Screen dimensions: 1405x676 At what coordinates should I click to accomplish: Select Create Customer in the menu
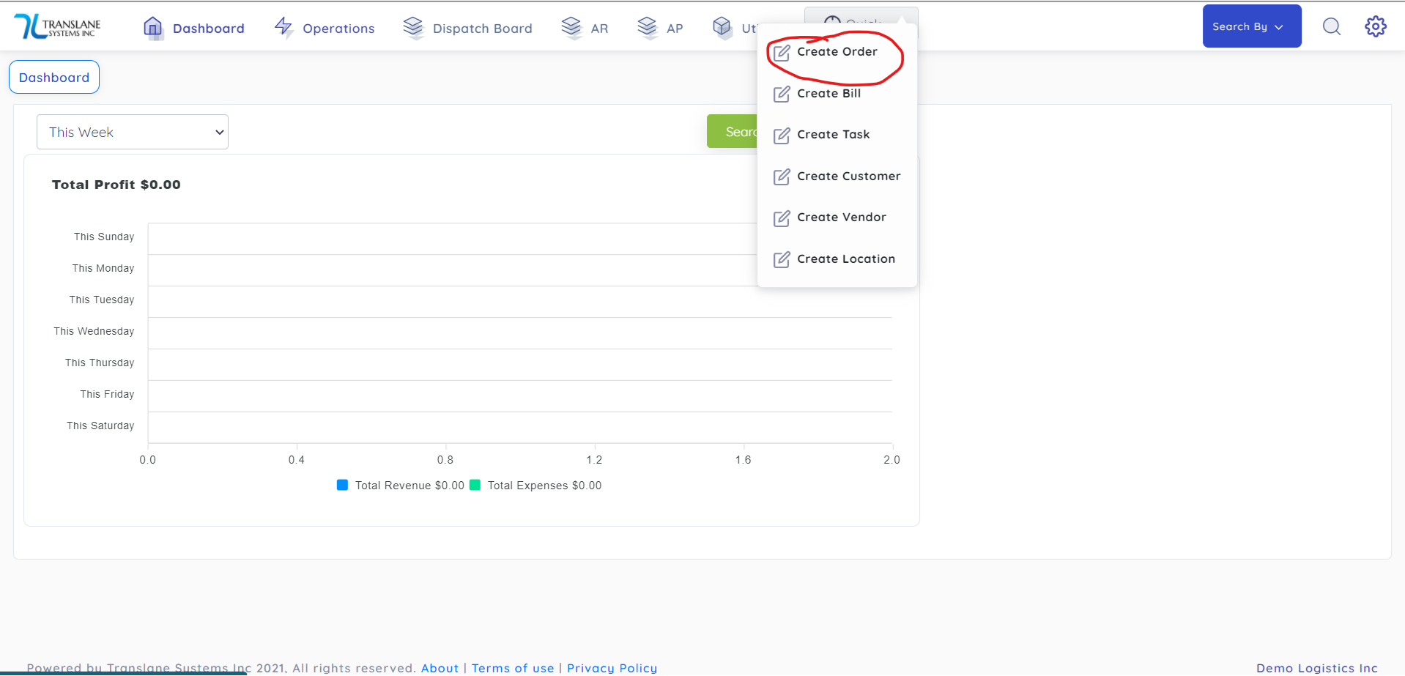(848, 177)
